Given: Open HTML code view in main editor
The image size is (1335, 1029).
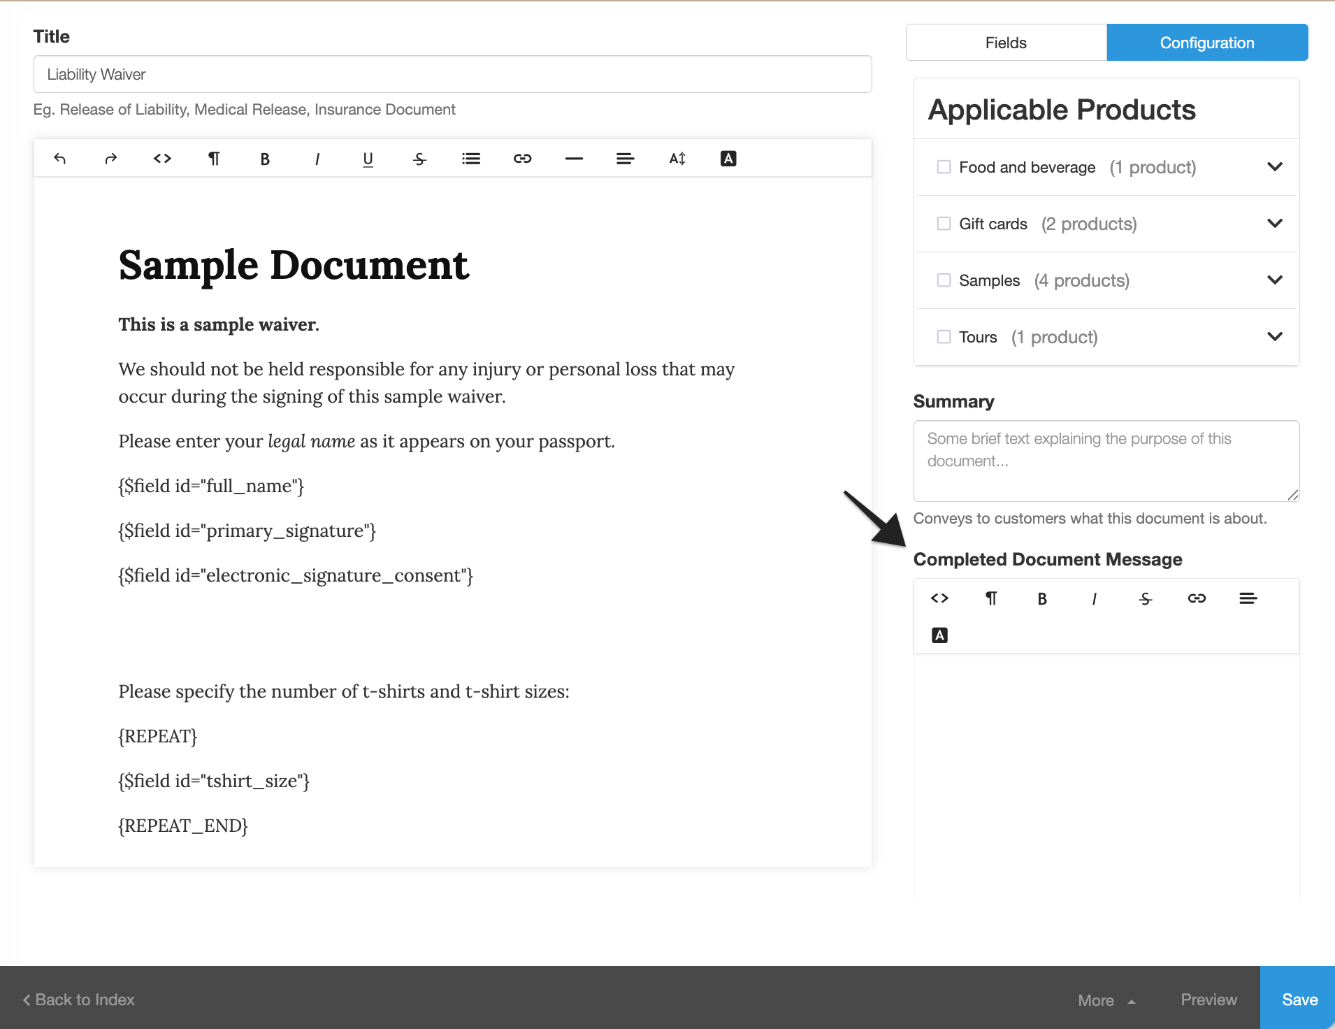Looking at the screenshot, I should 162,159.
